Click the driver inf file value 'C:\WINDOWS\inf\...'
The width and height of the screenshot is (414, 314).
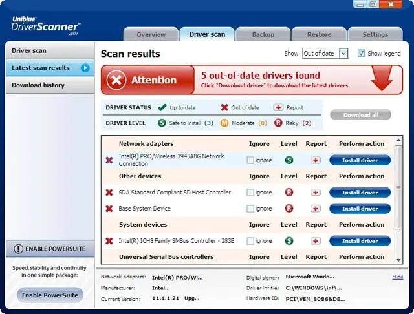313,288
